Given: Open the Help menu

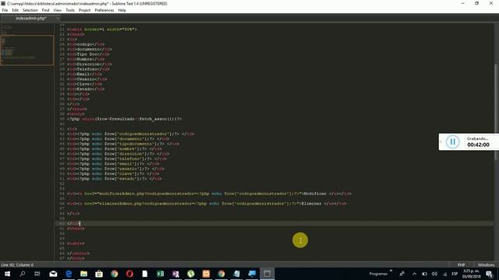Looking at the screenshot, I should (122, 10).
